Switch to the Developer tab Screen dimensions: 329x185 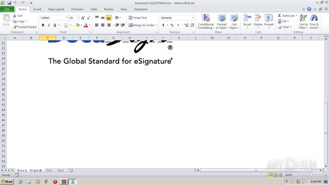coord(141,9)
